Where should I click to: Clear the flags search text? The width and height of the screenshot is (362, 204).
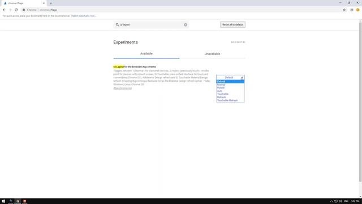pos(186,25)
